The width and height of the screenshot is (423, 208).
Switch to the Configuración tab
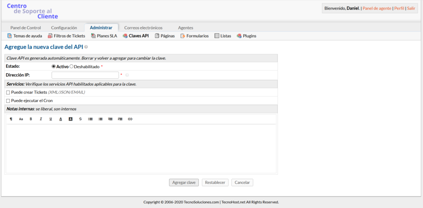pyautogui.click(x=64, y=28)
